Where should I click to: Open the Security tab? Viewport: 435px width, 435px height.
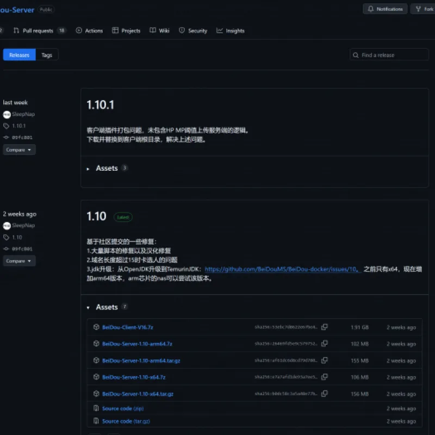click(x=193, y=31)
